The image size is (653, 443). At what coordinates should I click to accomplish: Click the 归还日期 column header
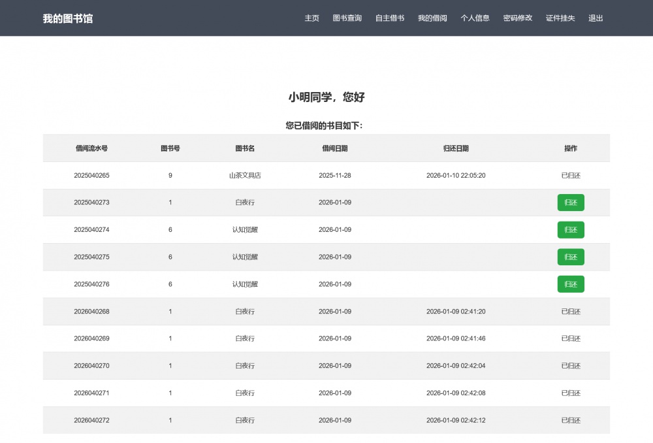click(456, 148)
